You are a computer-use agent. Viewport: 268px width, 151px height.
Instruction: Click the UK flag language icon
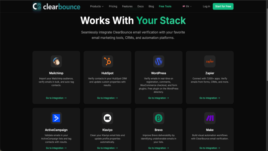tap(184, 6)
